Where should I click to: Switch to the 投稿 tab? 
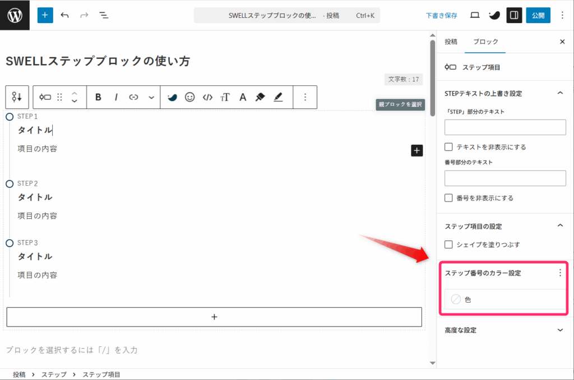(451, 42)
